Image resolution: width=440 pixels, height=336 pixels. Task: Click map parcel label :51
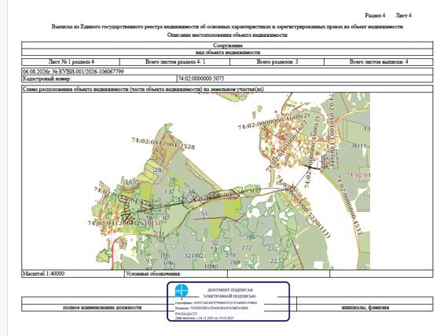tap(203, 214)
